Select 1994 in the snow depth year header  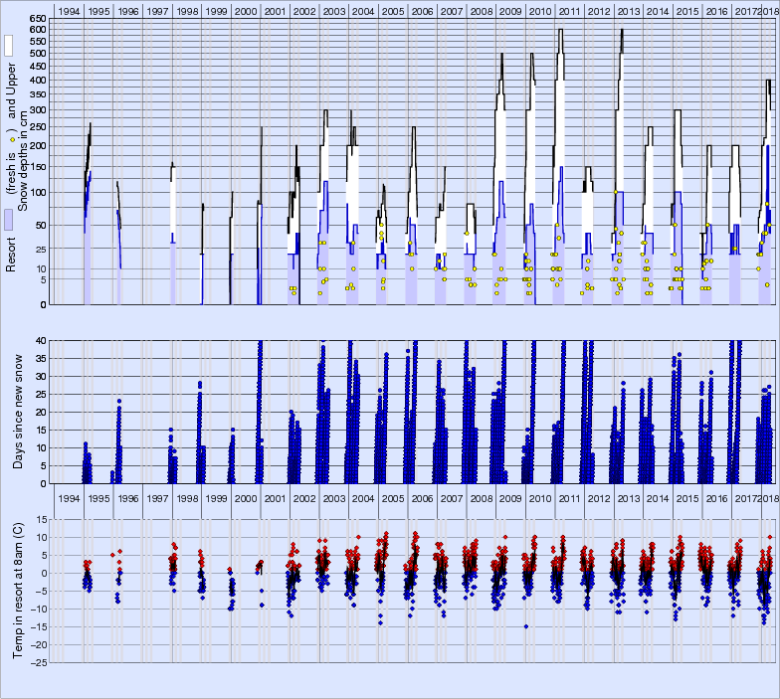(69, 10)
